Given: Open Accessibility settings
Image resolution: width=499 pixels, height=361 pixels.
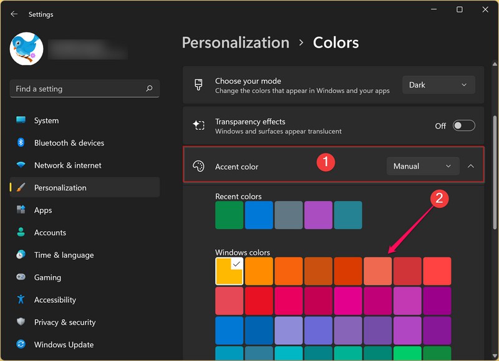Looking at the screenshot, I should click(85, 300).
